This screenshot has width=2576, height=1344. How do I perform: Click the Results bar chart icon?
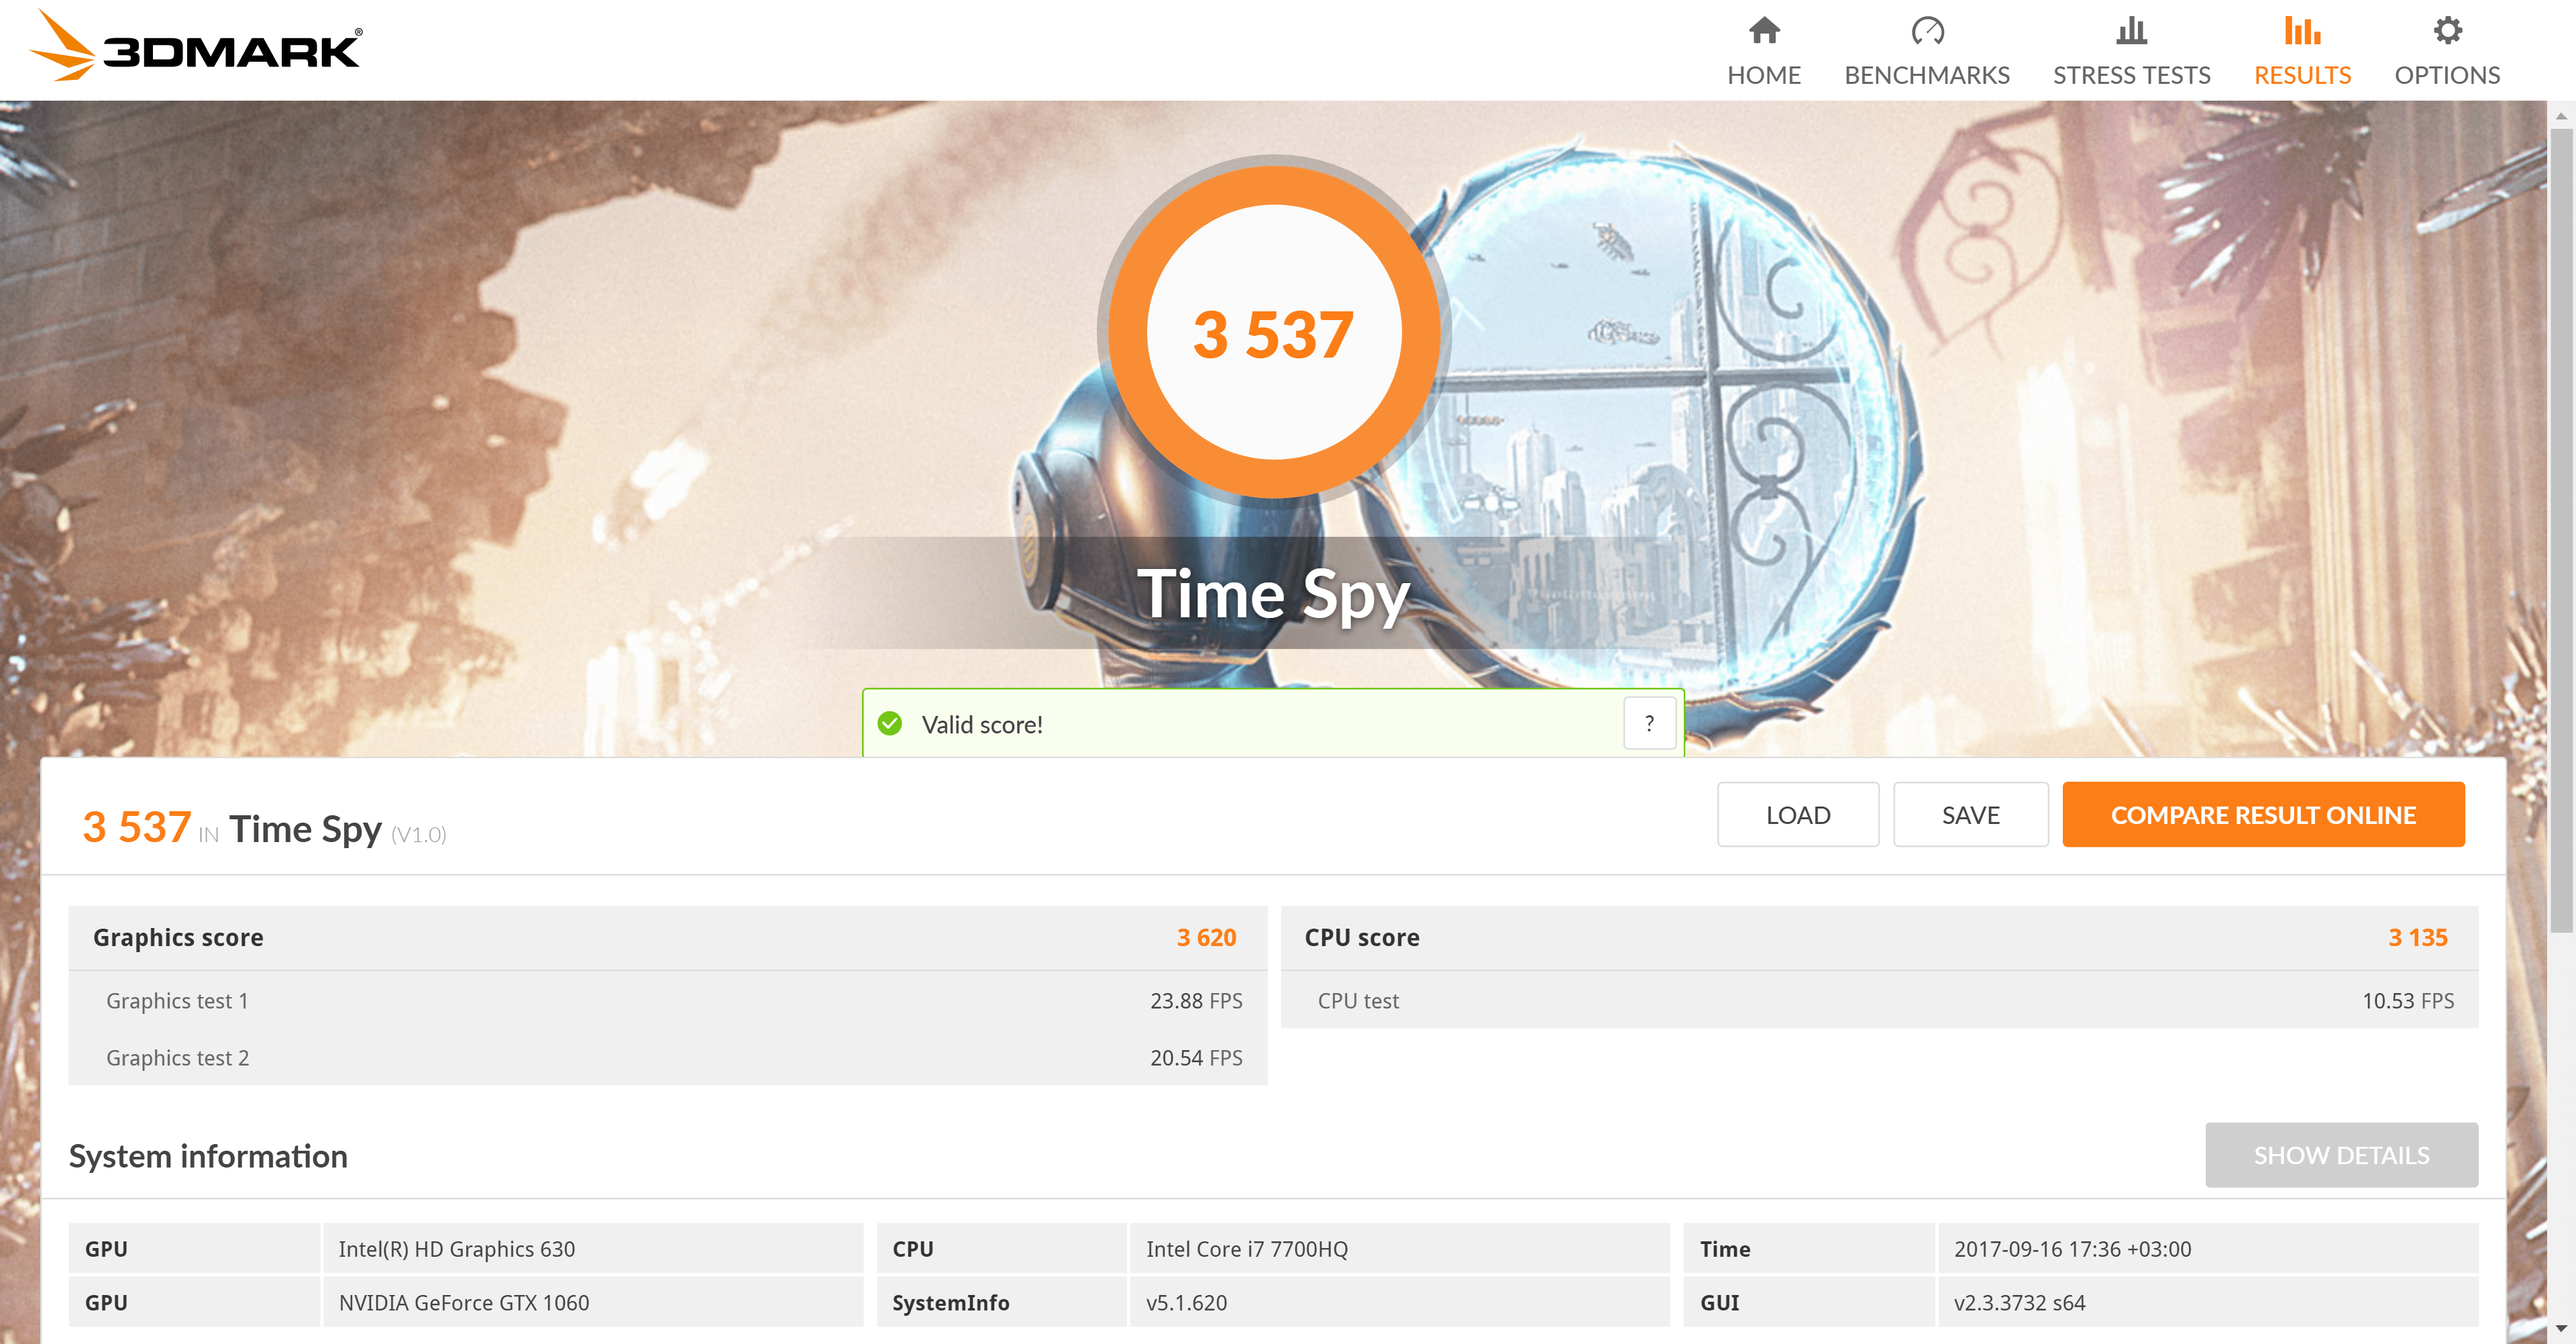tap(2301, 31)
